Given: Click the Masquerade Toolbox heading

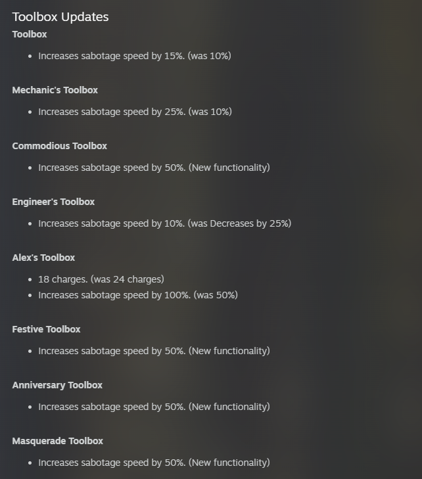Looking at the screenshot, I should click(57, 441).
